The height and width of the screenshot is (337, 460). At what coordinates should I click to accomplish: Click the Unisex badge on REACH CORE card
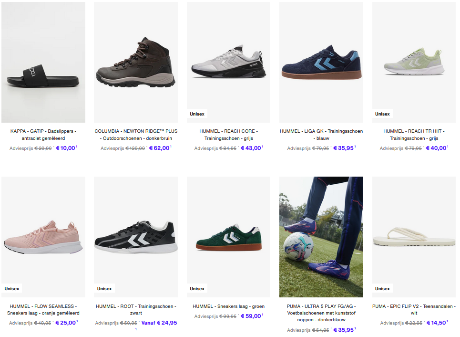[x=197, y=114]
